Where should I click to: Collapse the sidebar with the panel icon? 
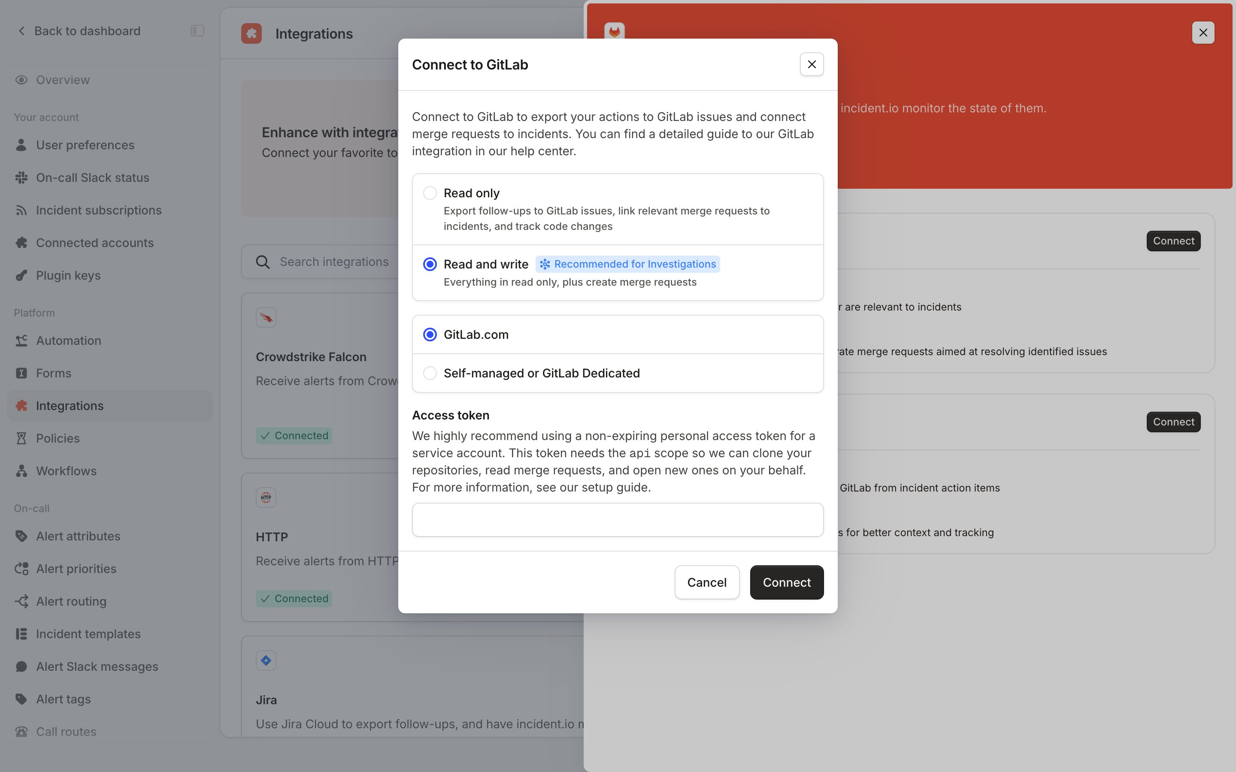tap(197, 31)
